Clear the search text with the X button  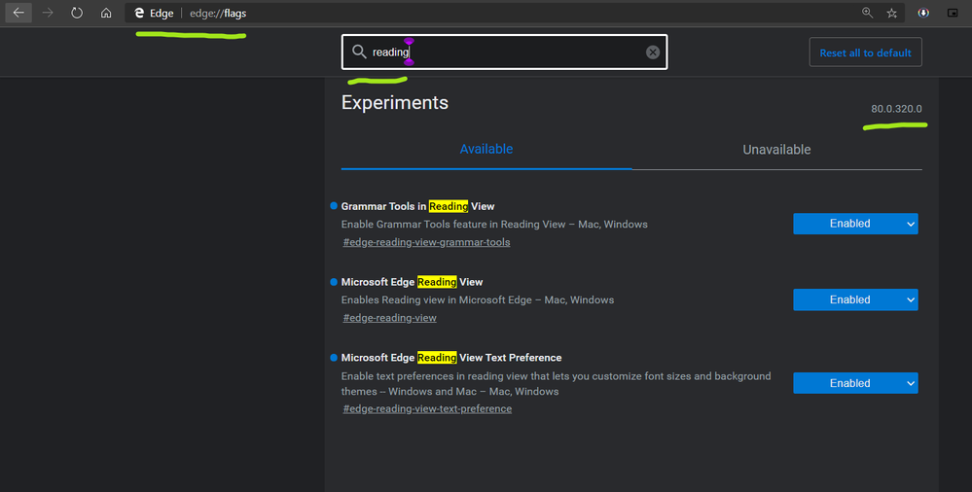point(653,53)
